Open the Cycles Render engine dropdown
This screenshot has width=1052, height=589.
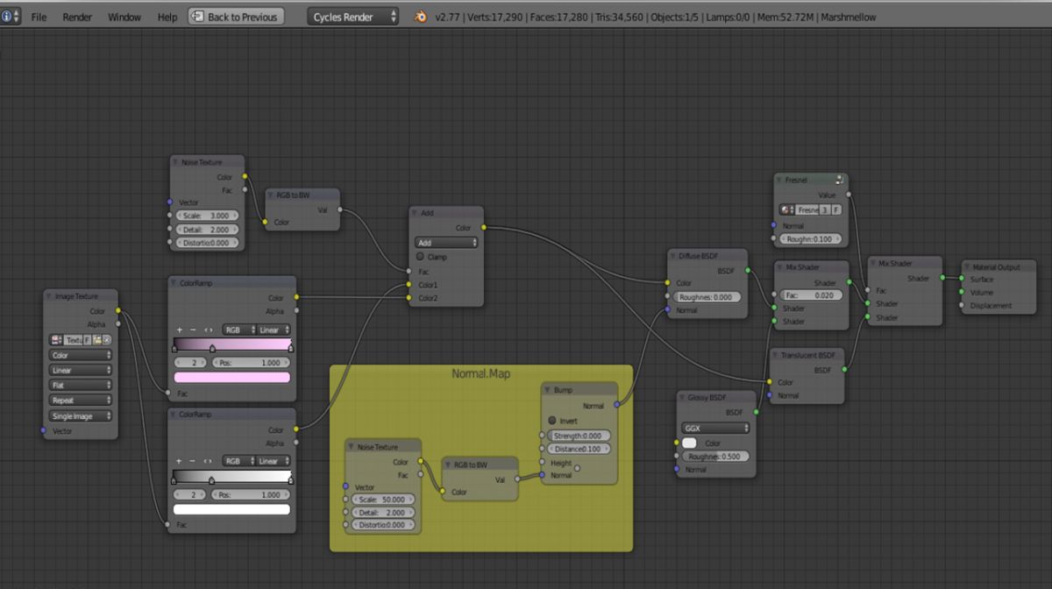(352, 17)
